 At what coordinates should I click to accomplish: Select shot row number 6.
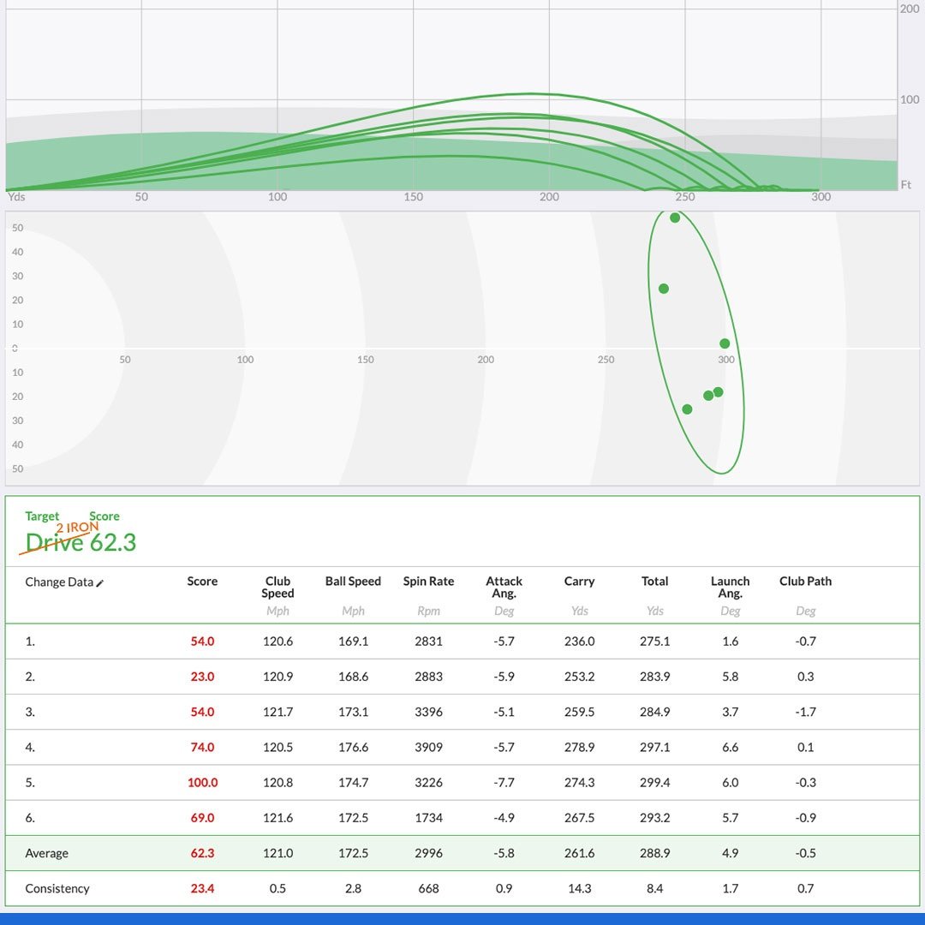coord(462,818)
